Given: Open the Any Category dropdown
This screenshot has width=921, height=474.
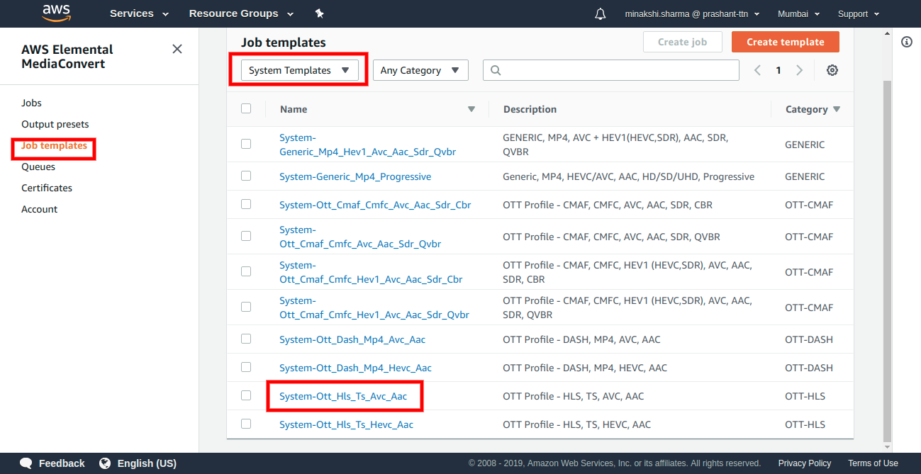Looking at the screenshot, I should [x=420, y=70].
